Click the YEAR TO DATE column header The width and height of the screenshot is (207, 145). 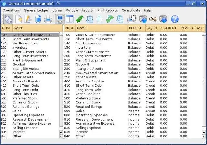coord(193,28)
